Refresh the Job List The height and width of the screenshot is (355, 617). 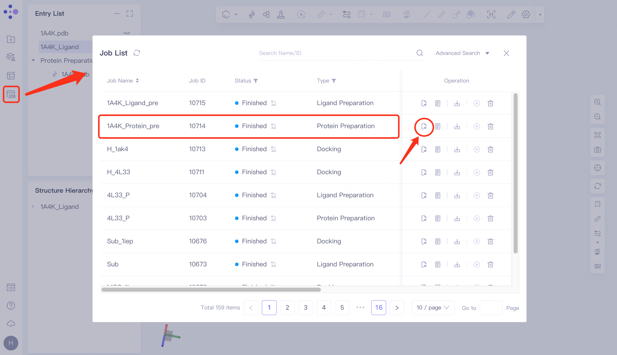(x=137, y=53)
